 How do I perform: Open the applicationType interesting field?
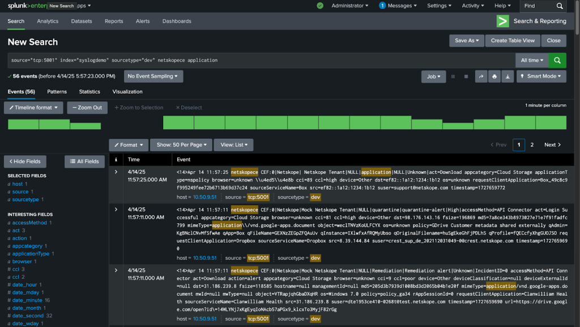click(x=31, y=254)
